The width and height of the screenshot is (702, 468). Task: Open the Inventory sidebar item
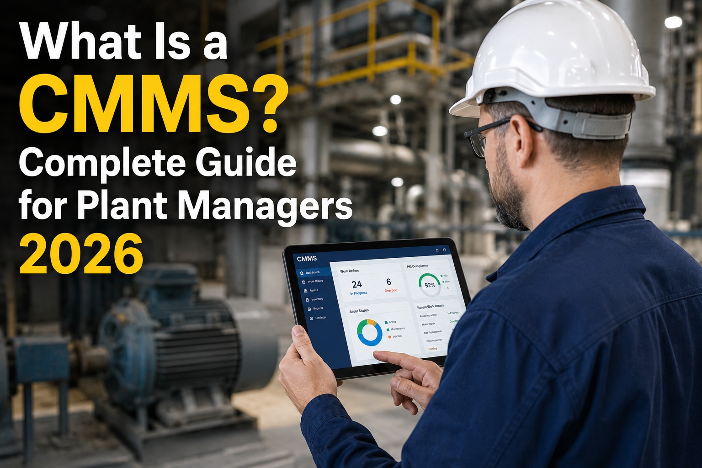click(x=314, y=299)
